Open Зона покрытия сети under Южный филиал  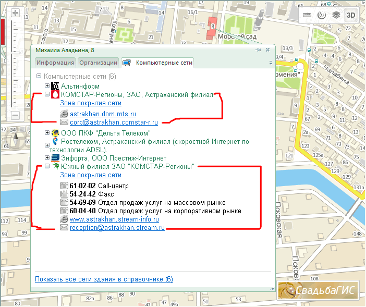pyautogui.click(x=91, y=175)
